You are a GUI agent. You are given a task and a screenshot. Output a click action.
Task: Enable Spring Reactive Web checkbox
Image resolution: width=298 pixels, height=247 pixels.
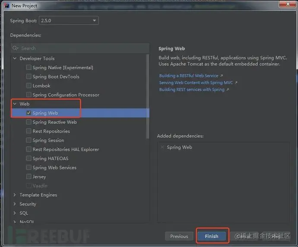[29, 122]
